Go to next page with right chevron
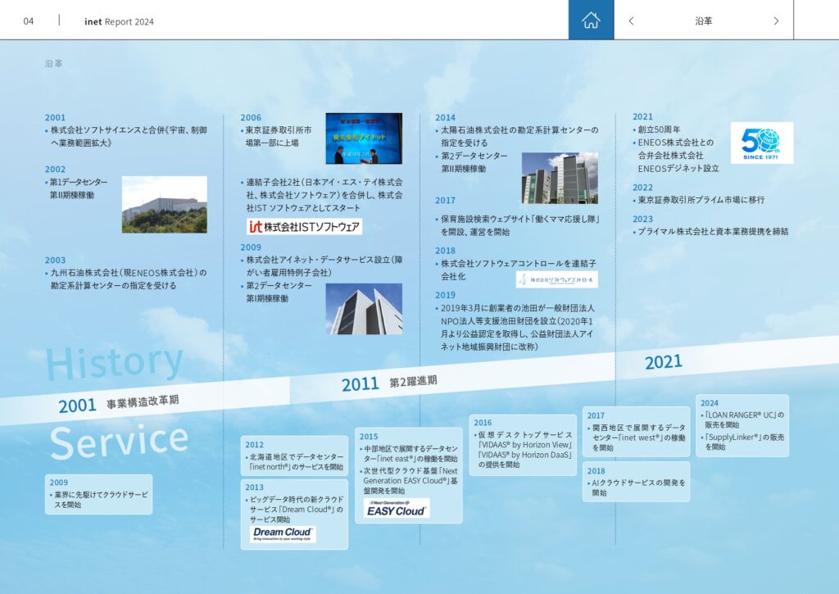Image resolution: width=839 pixels, height=594 pixels. (776, 20)
